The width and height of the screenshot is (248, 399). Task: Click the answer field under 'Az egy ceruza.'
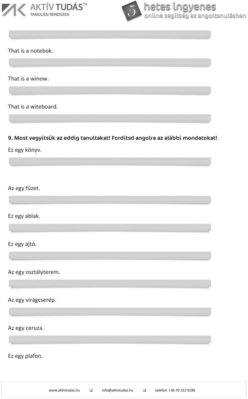click(x=110, y=340)
